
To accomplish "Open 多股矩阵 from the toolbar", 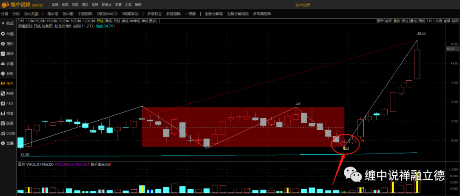I will (173, 14).
